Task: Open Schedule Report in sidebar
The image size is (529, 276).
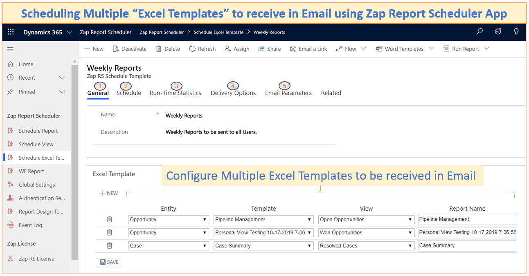Action: pos(38,131)
